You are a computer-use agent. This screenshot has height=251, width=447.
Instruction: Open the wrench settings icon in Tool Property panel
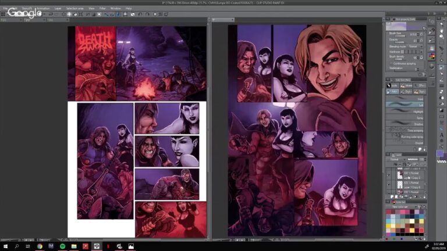pyautogui.click(x=424, y=74)
